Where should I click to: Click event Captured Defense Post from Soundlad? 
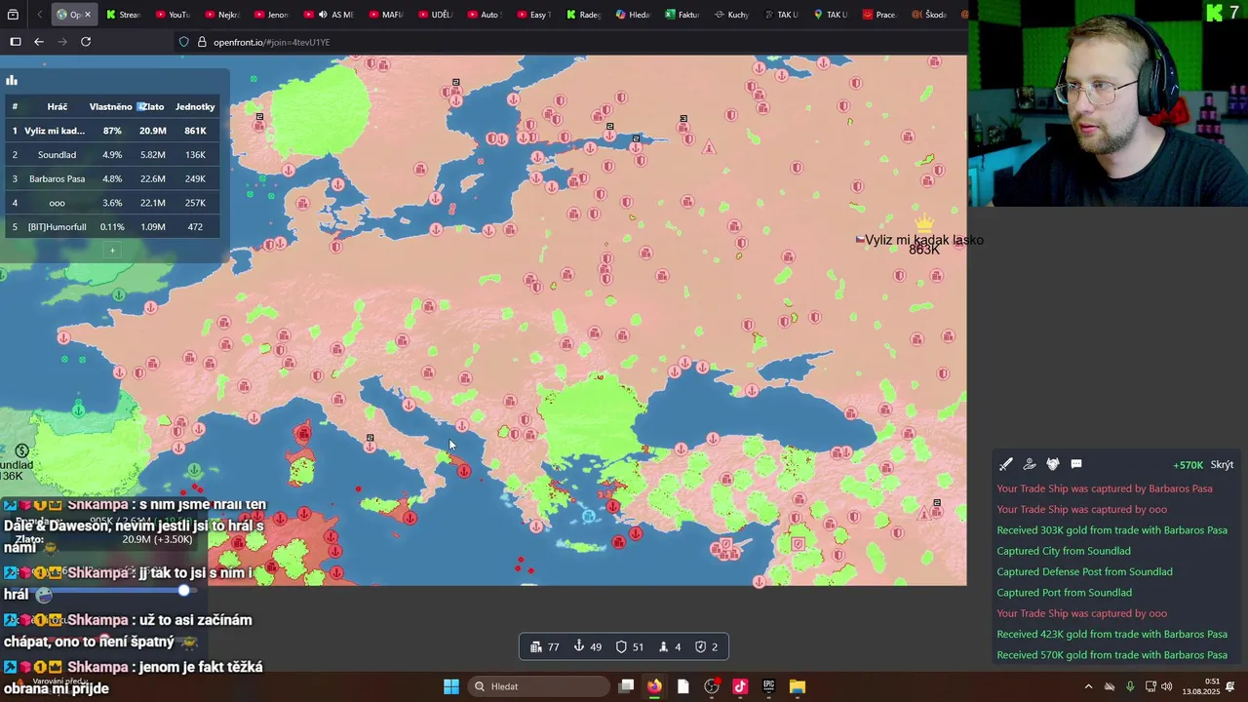point(1084,572)
